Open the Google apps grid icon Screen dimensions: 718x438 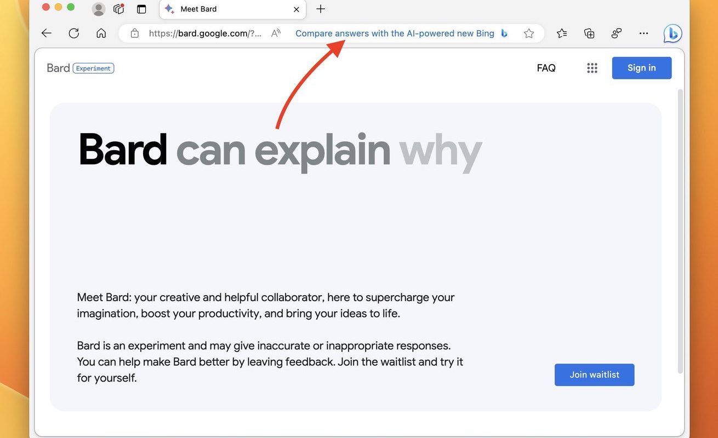[x=592, y=68]
